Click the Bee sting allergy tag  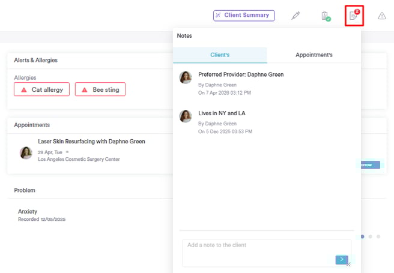(x=100, y=89)
